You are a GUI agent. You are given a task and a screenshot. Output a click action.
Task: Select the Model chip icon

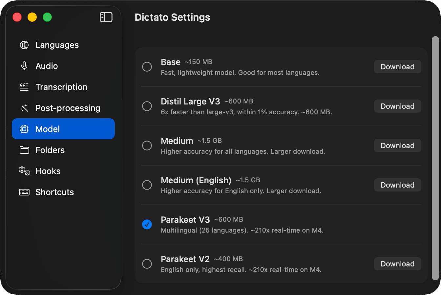(x=24, y=129)
